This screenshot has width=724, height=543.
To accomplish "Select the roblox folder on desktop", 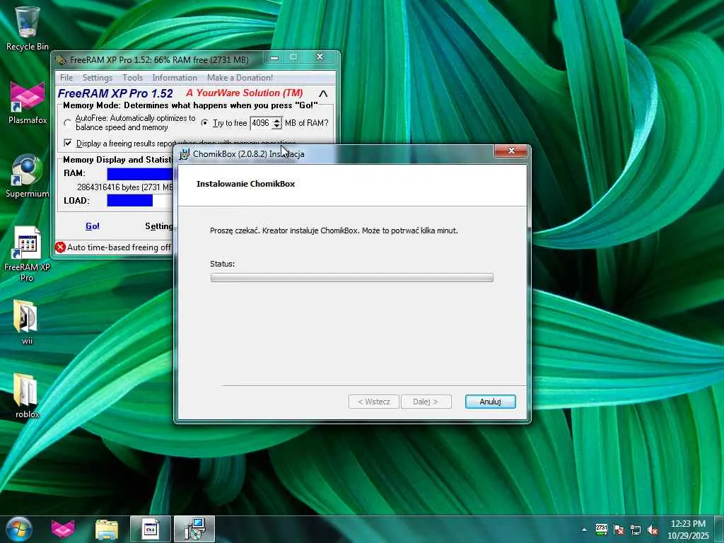I will 28,396.
